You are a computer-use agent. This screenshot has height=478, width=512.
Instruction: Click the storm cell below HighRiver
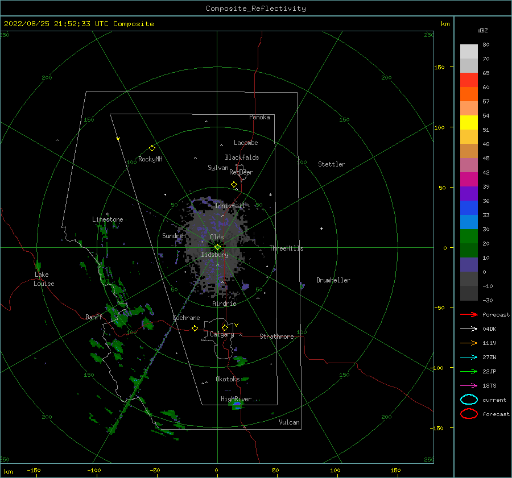(237, 405)
